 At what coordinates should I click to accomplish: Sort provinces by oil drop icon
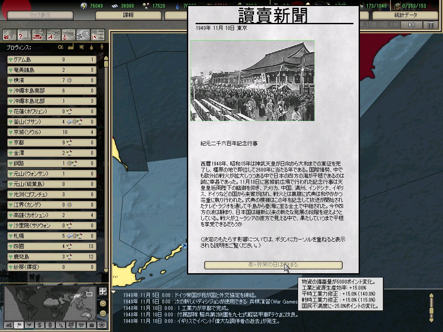point(92,47)
